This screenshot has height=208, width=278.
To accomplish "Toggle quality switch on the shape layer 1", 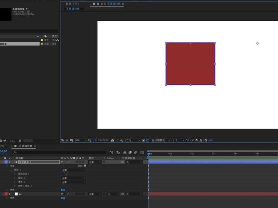I will tap(68, 162).
